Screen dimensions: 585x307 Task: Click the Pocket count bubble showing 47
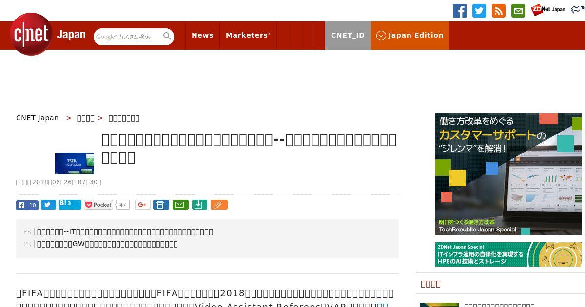pyautogui.click(x=123, y=205)
